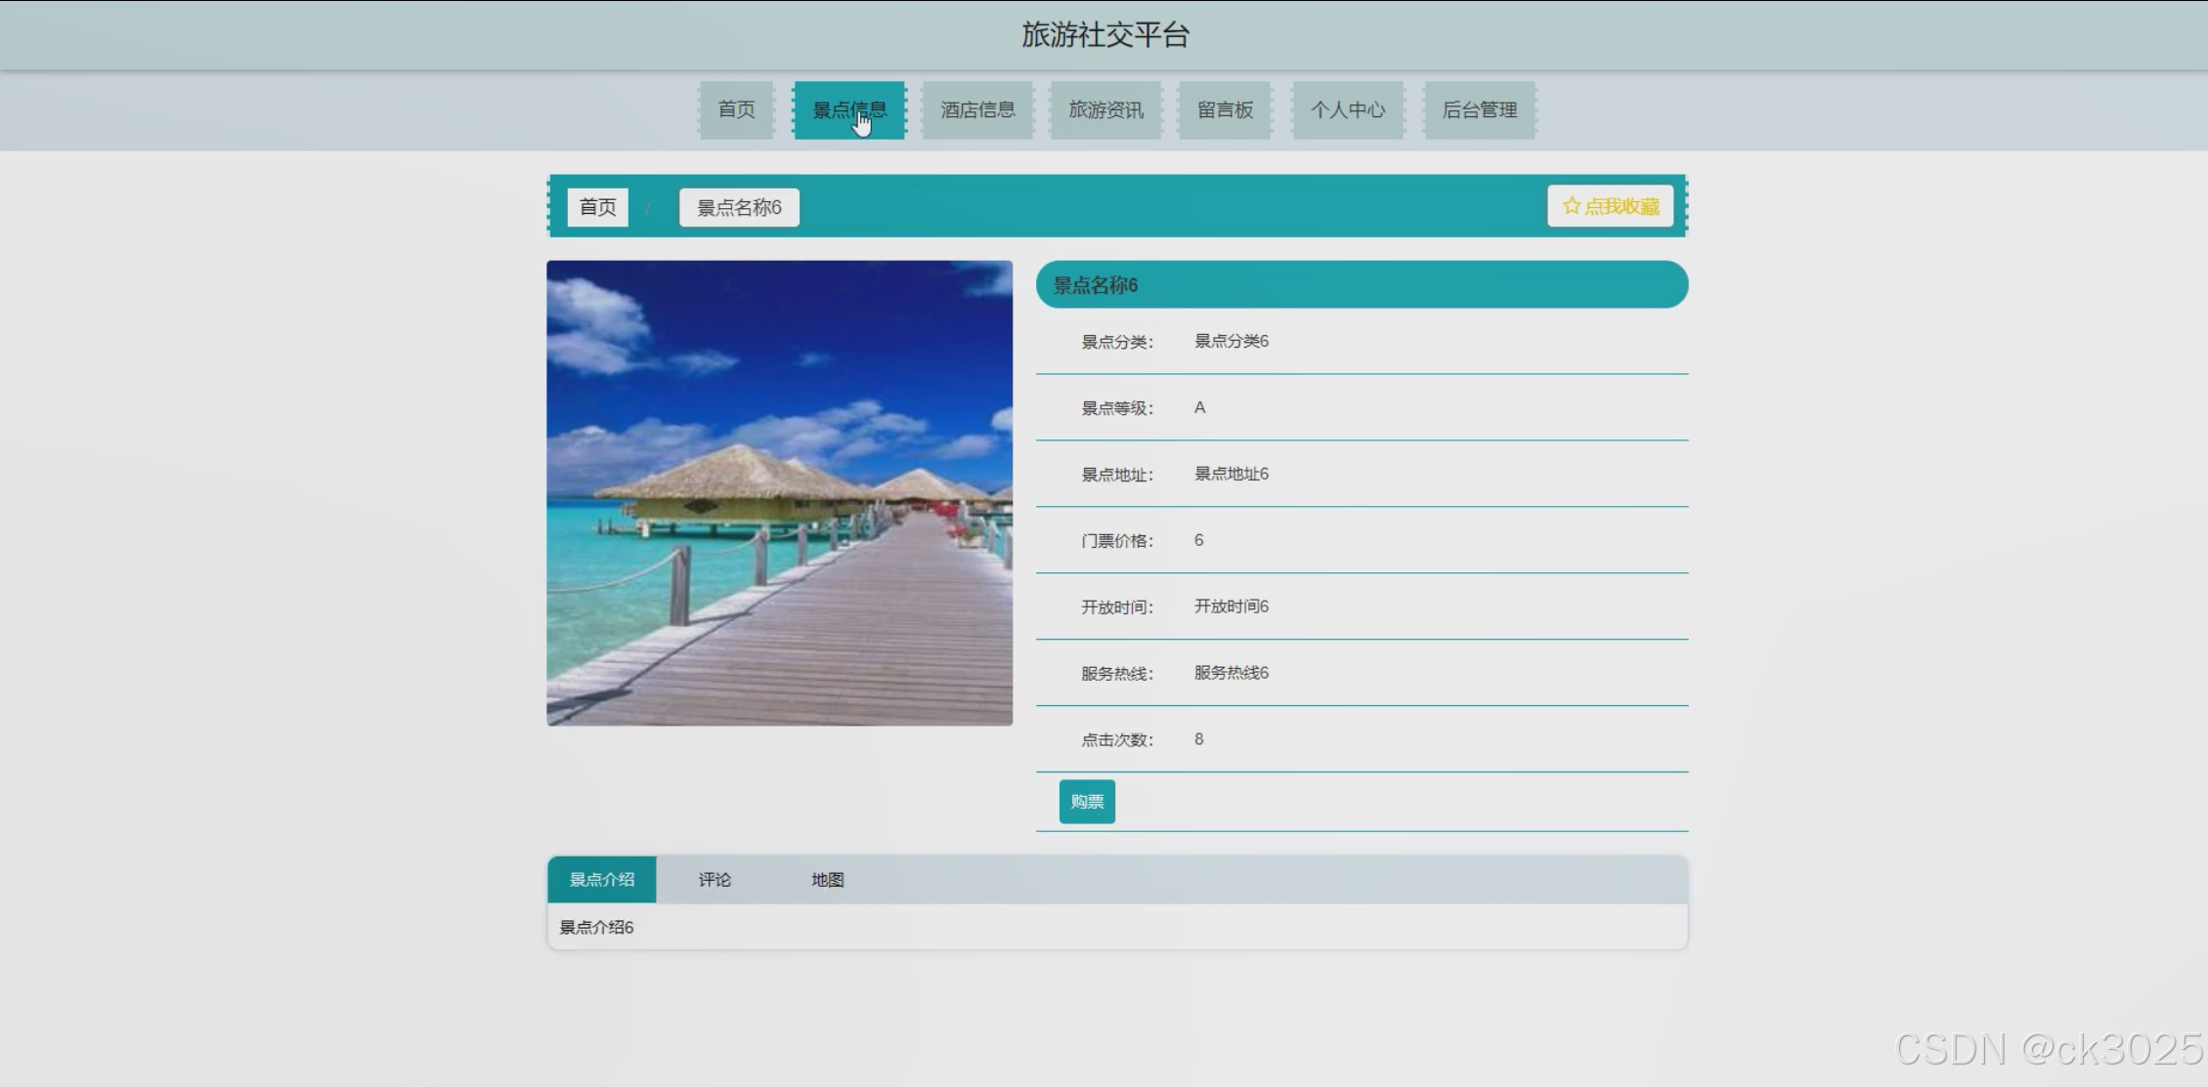Select the 景点介绍 tab
This screenshot has height=1087, width=2208.
point(601,879)
